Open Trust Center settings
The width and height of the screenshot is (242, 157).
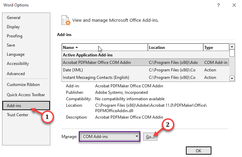coord(18,115)
